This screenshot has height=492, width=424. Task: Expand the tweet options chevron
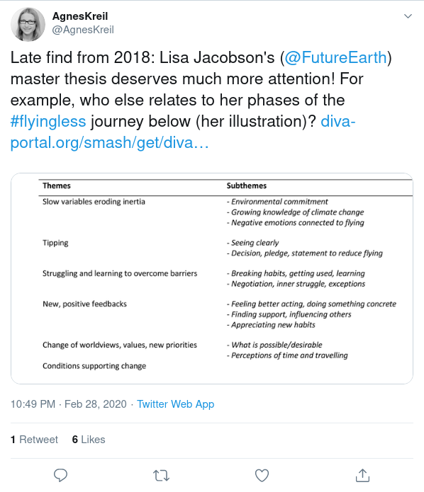tap(408, 16)
